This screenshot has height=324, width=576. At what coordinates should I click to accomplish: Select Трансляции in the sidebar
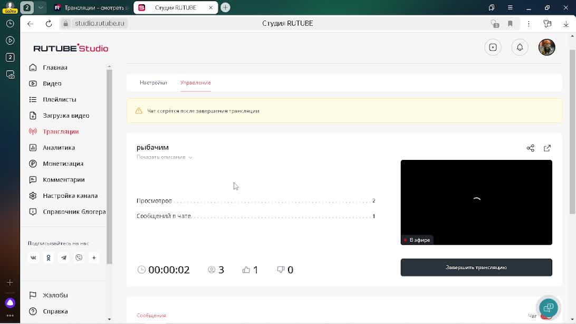[x=61, y=131]
